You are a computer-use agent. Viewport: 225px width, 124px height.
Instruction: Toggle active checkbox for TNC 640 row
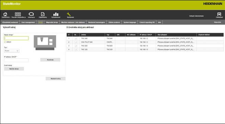[76, 38]
